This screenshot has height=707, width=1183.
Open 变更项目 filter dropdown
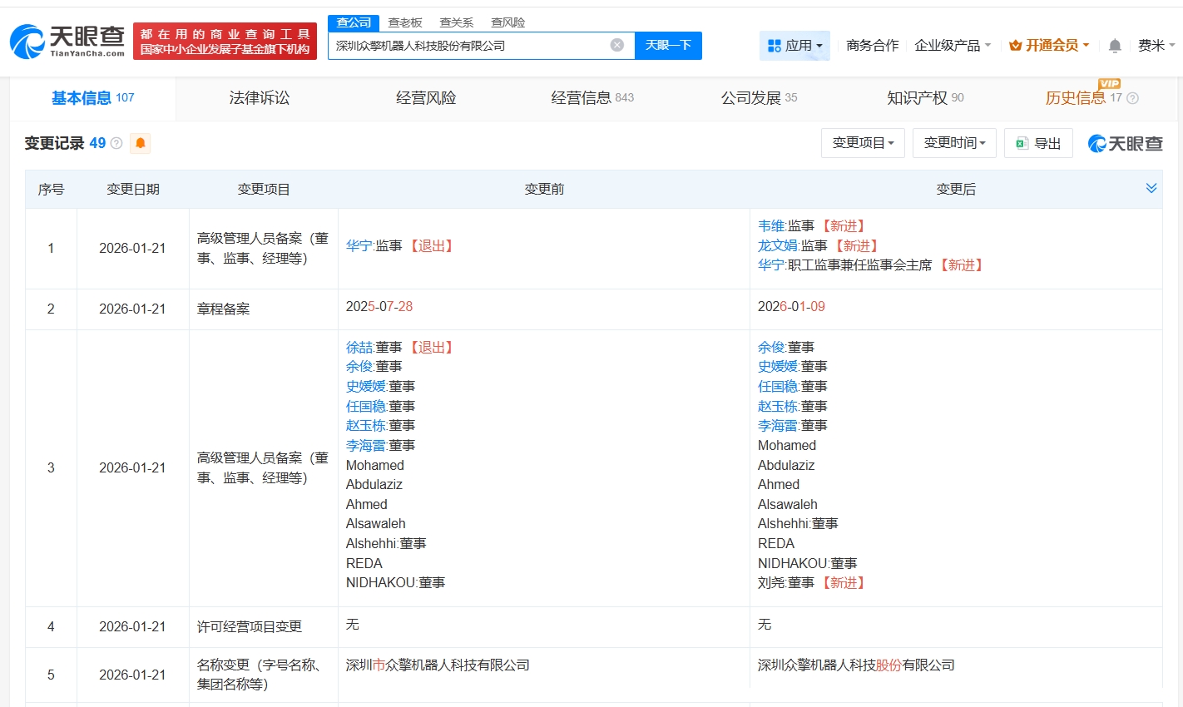tap(863, 143)
